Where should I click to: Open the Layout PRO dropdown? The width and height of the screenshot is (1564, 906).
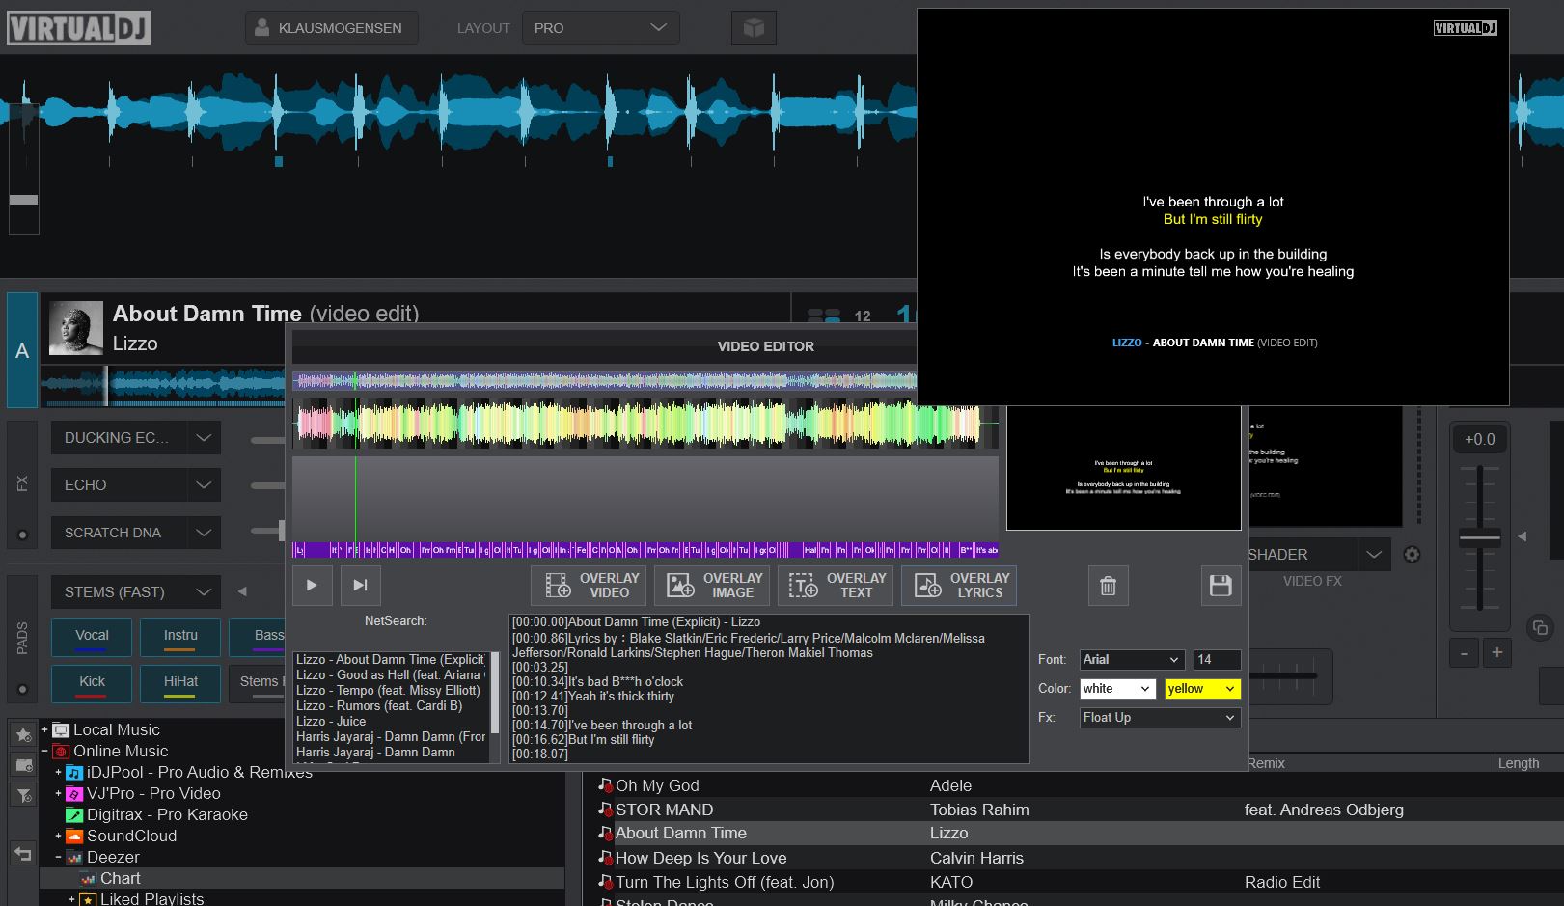click(x=601, y=28)
